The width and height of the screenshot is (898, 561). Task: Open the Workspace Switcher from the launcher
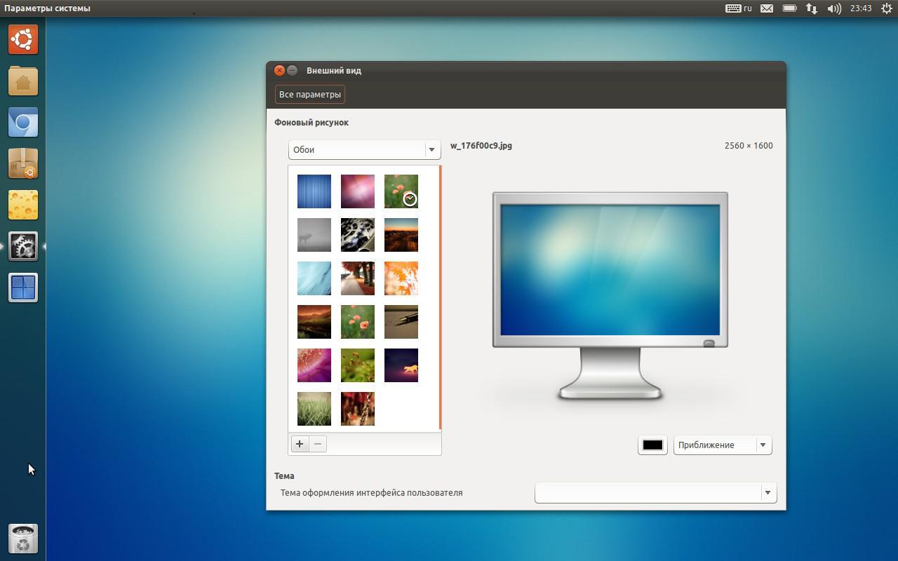point(22,287)
